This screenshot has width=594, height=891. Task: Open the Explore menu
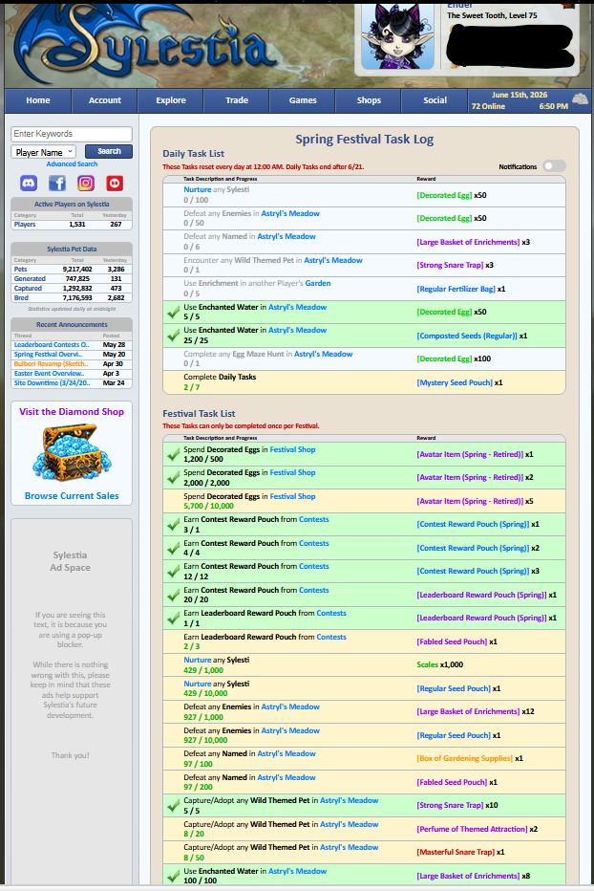click(171, 100)
